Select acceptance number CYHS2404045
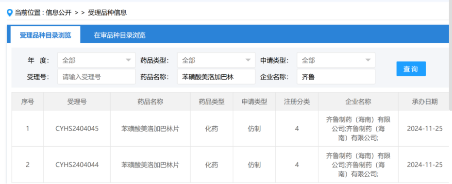452x184 pixels. pyautogui.click(x=77, y=129)
